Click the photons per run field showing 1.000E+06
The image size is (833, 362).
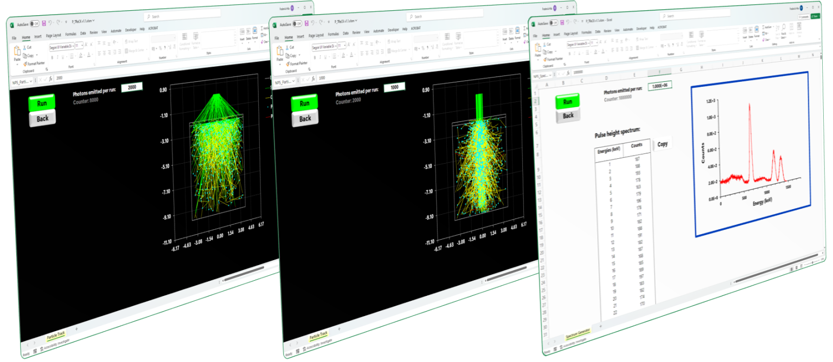pyautogui.click(x=660, y=86)
